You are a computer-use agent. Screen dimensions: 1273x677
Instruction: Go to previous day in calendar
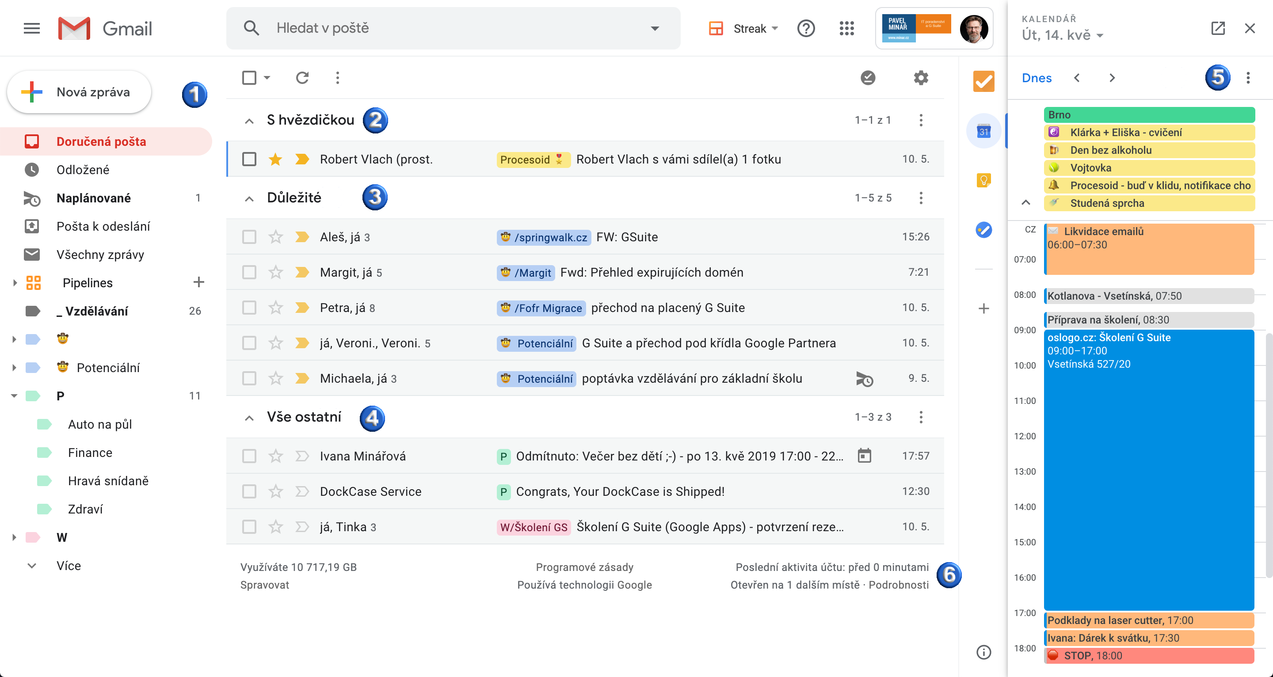(1077, 78)
